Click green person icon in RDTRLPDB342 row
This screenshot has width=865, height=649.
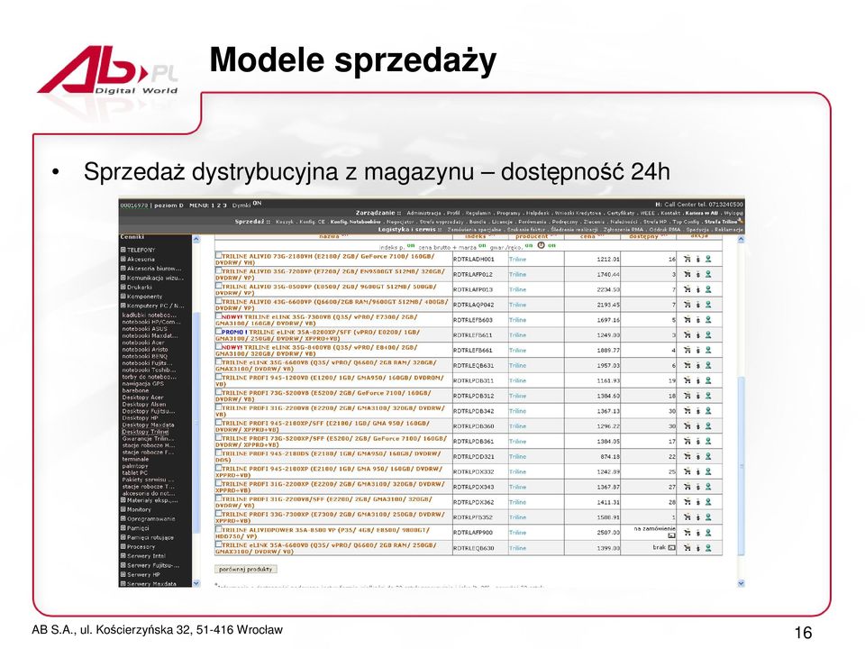tap(708, 411)
